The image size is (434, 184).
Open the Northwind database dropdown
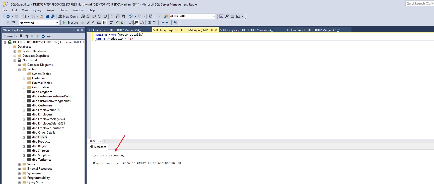[x=57, y=23]
